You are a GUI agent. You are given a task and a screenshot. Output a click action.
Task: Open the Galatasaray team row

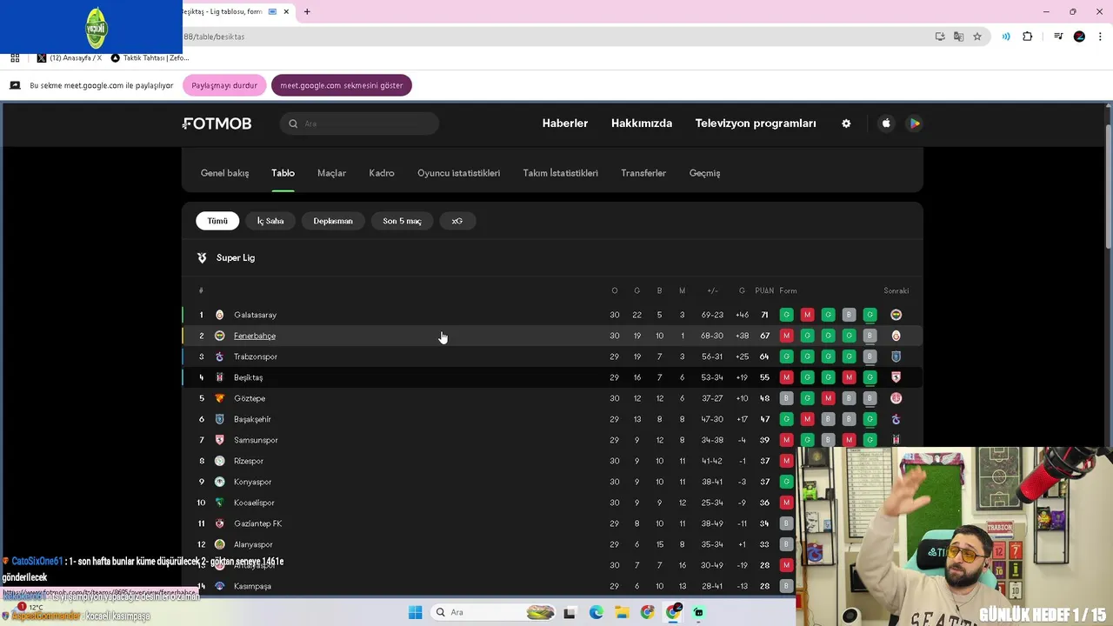552,315
